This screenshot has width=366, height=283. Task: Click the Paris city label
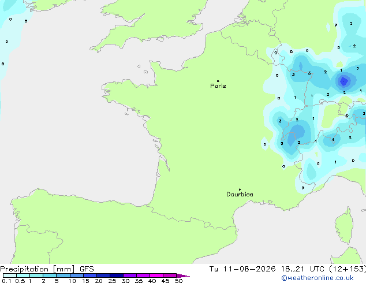(x=218, y=86)
